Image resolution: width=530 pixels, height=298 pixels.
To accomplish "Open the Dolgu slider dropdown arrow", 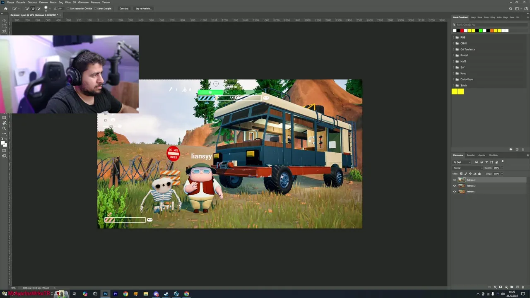I will (502, 174).
